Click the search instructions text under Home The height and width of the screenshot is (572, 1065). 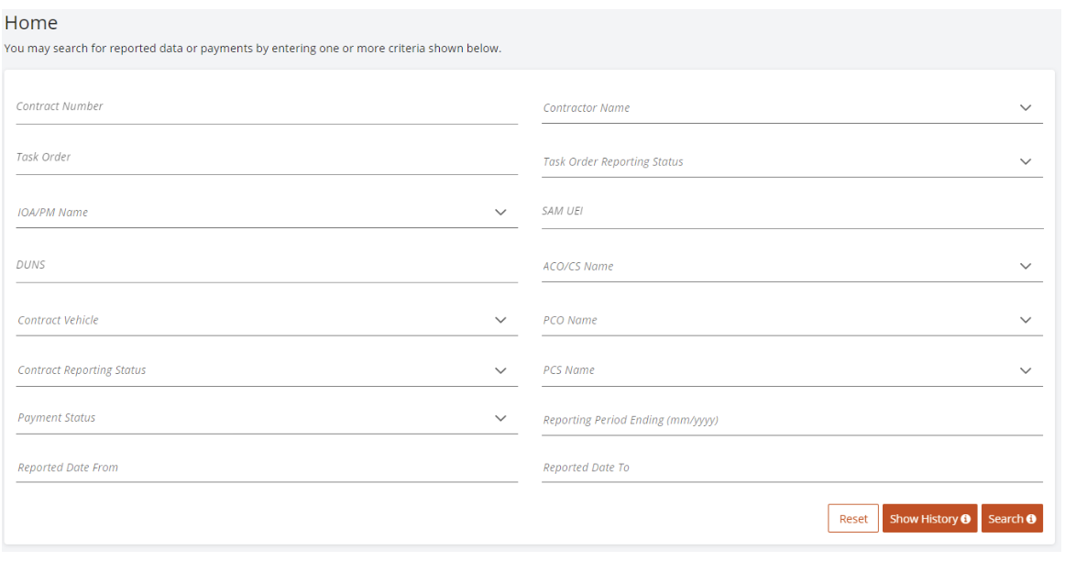(253, 49)
